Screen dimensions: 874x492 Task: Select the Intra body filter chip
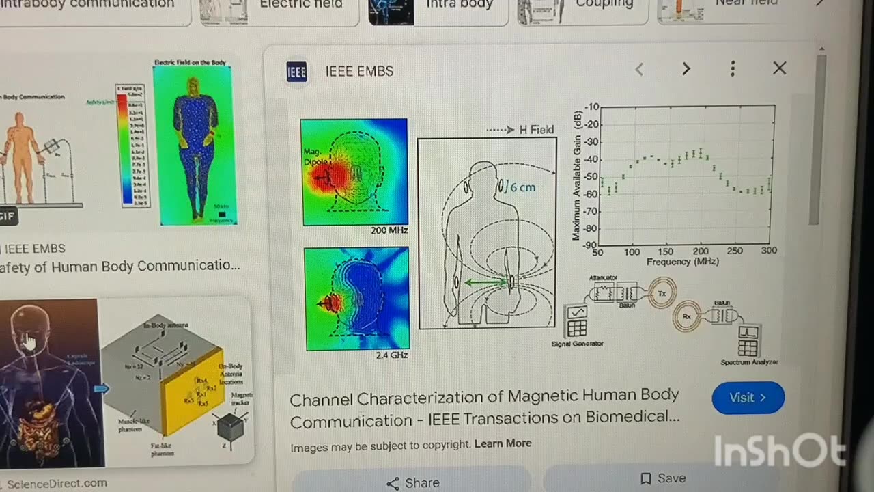click(x=439, y=10)
